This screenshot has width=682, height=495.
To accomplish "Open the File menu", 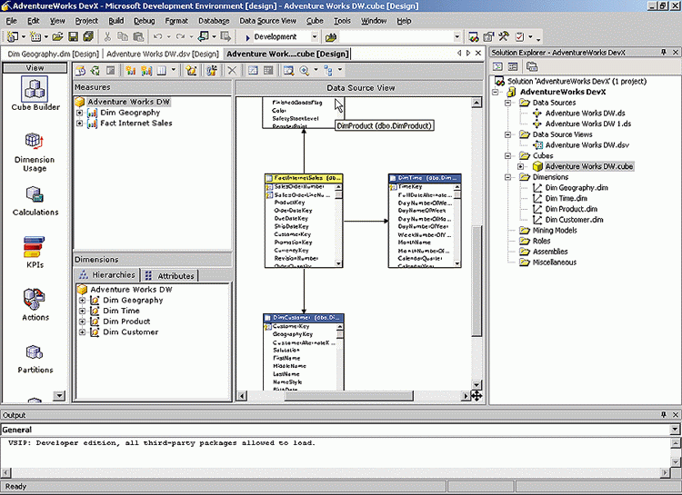I will (x=11, y=21).
